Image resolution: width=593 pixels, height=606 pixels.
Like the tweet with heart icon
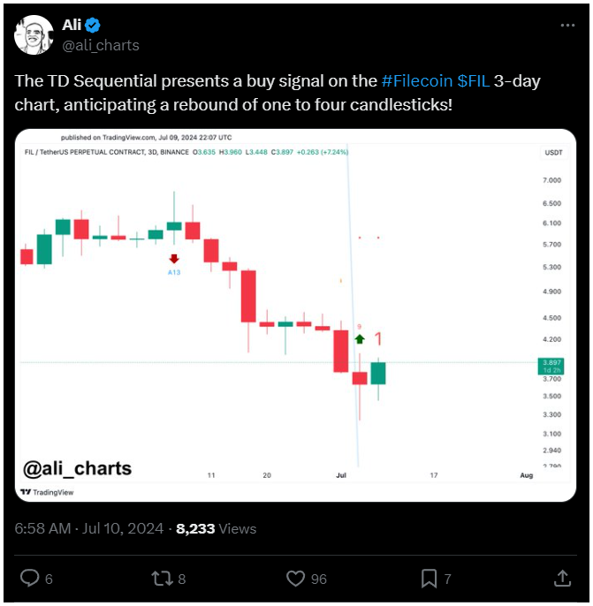295,579
